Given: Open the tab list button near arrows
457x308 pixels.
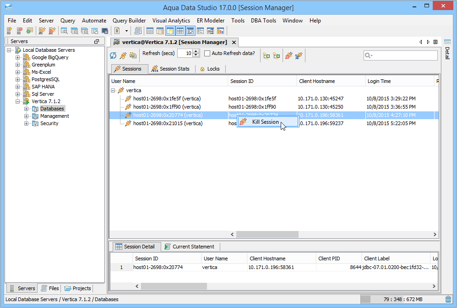Looking at the screenshot, I should click(x=436, y=42).
